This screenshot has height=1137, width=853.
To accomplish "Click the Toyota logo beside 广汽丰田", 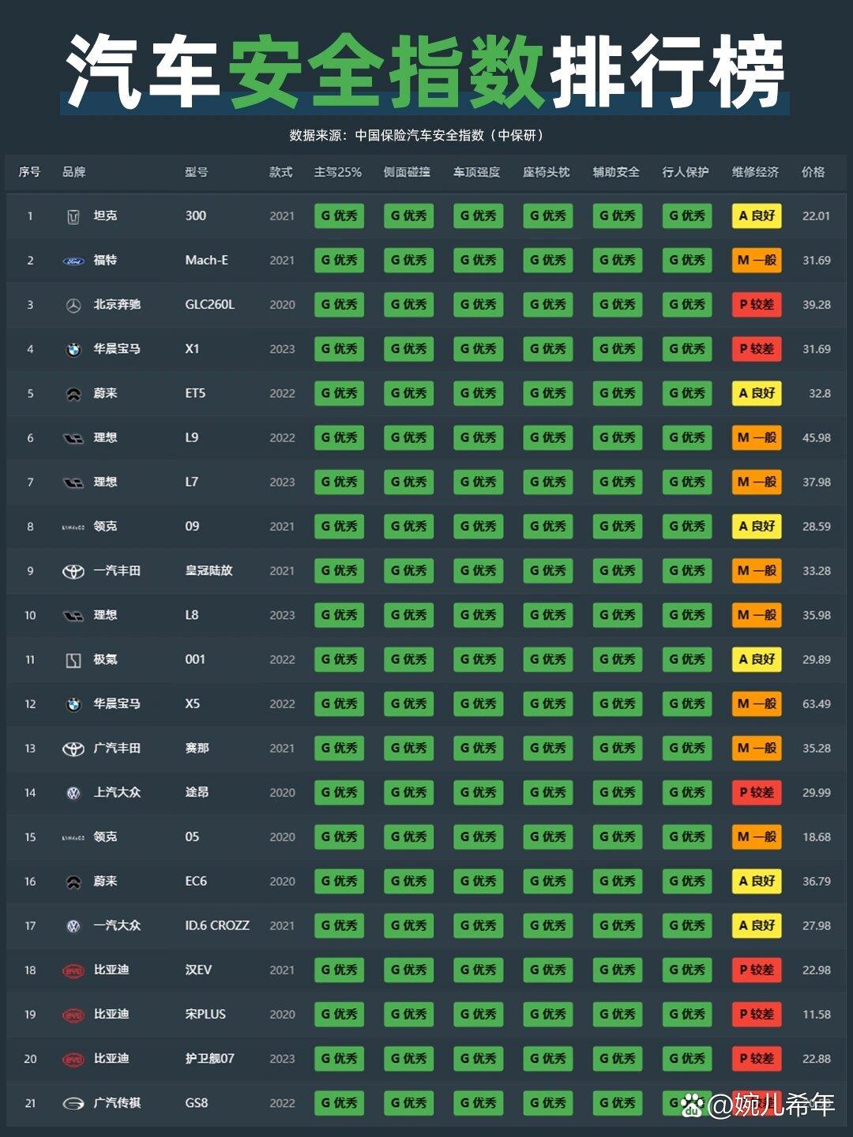I will click(73, 749).
